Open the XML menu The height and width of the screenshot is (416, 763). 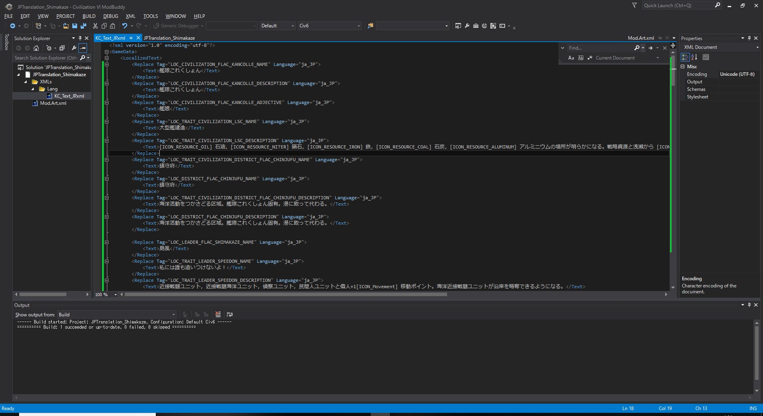click(x=130, y=16)
